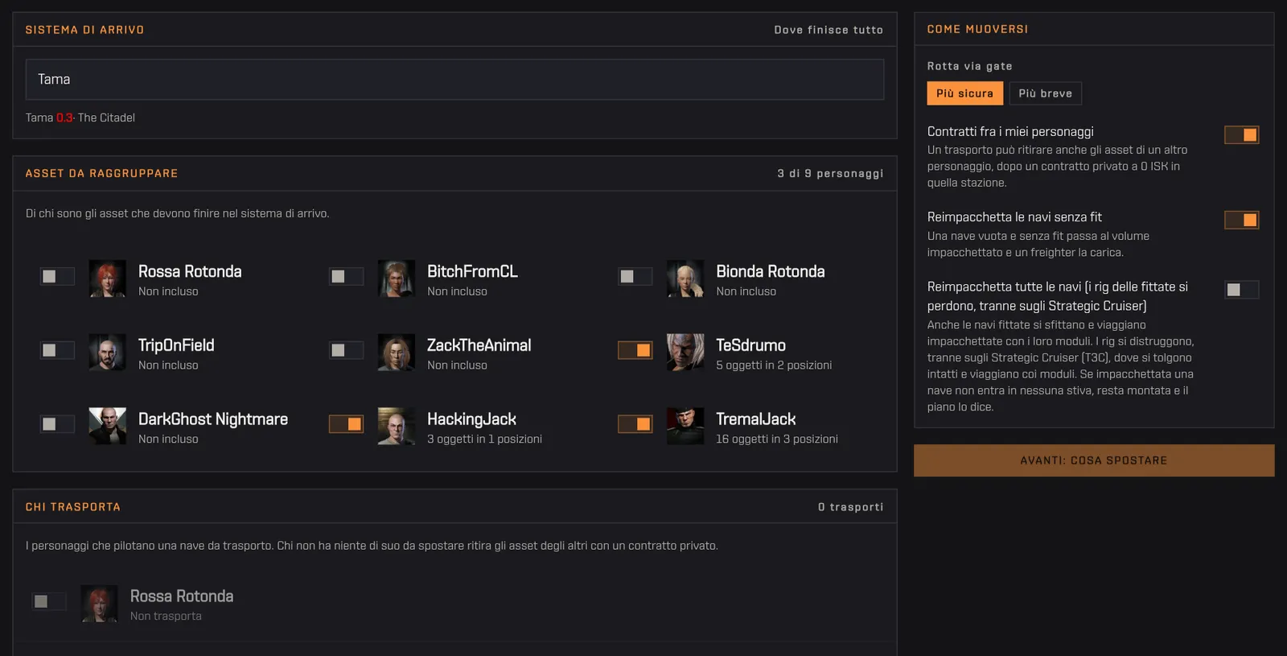Turn off HackingJack asset toggle
The height and width of the screenshot is (656, 1287).
click(x=346, y=424)
